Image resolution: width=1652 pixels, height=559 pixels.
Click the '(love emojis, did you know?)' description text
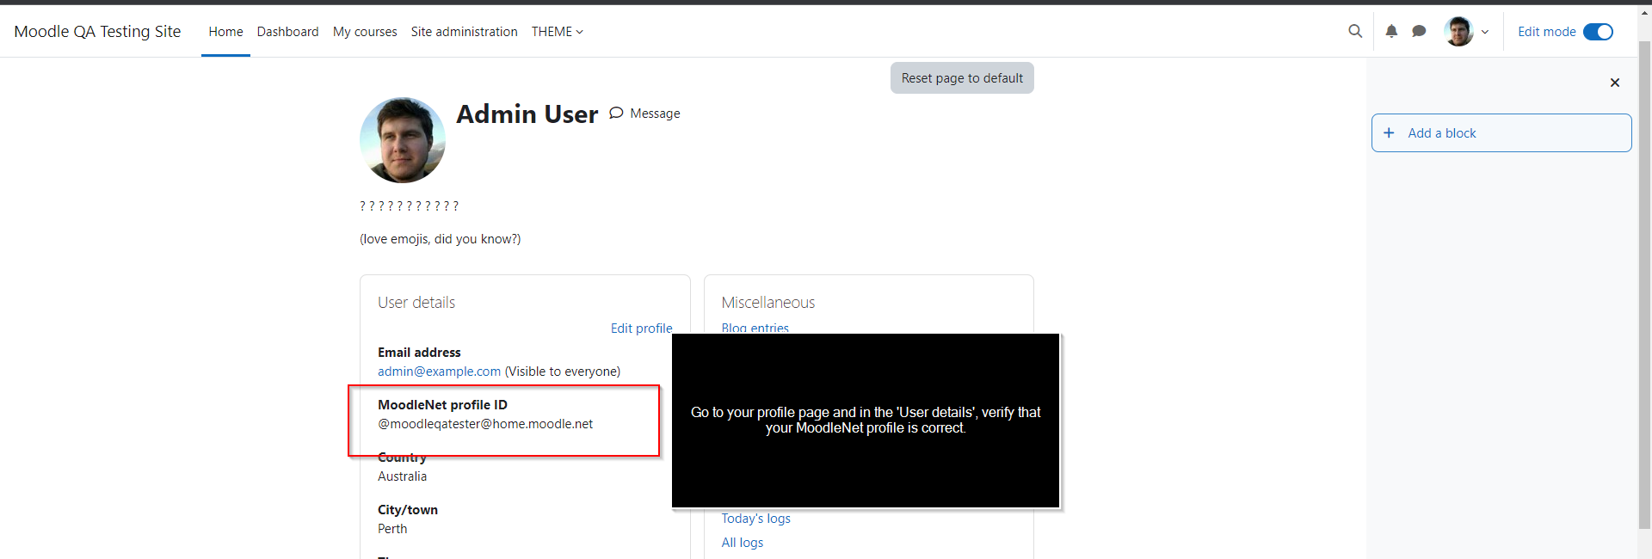click(440, 239)
